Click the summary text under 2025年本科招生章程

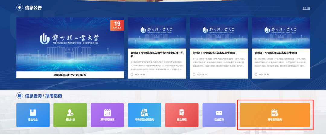[x=219, y=63]
